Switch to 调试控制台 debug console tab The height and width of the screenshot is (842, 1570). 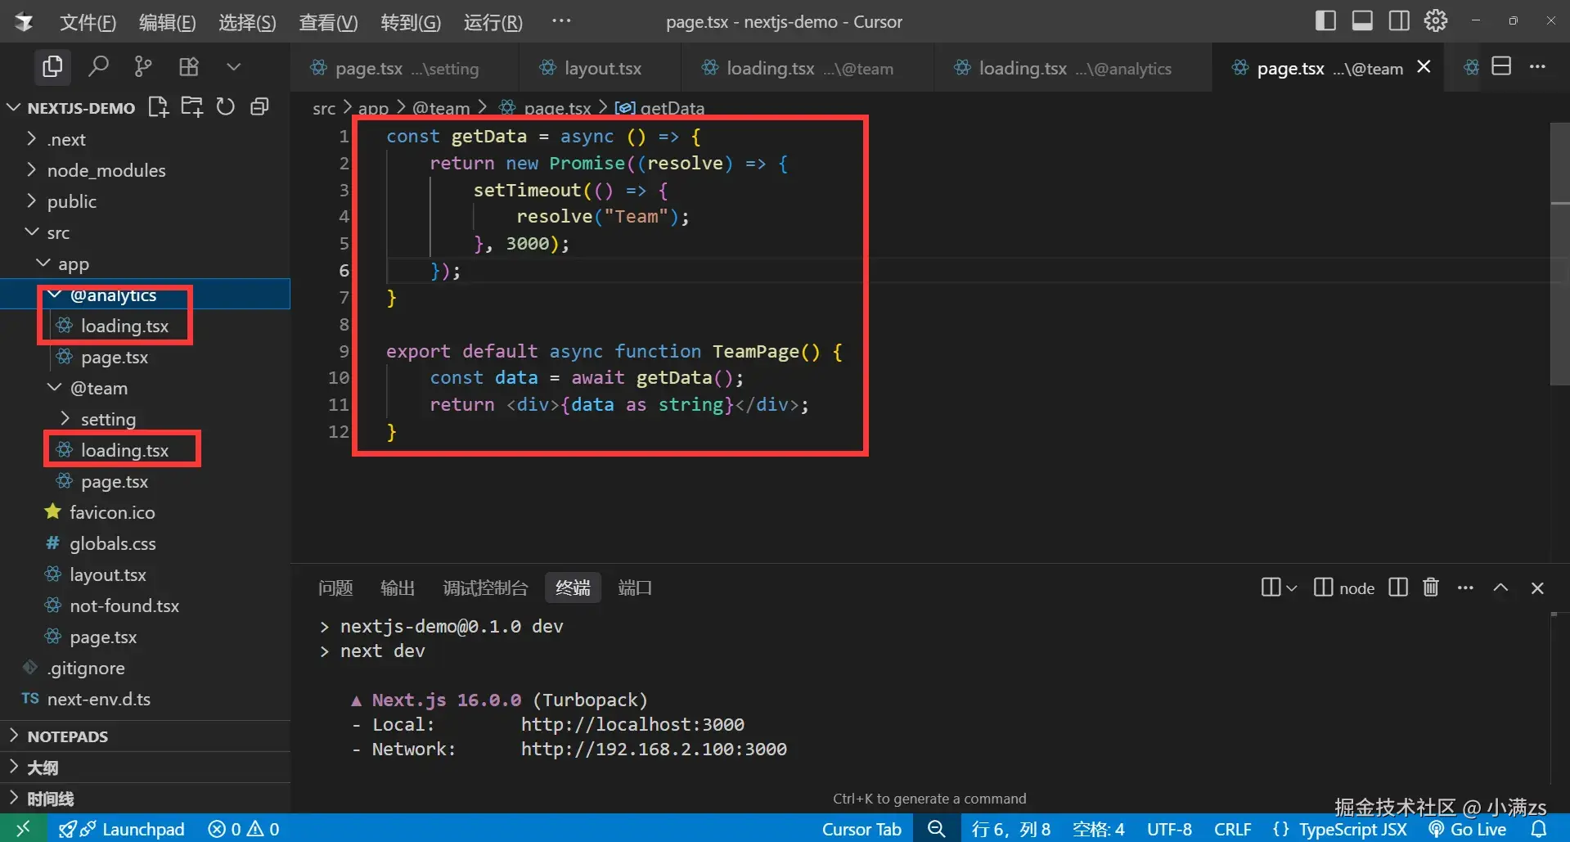[485, 588]
